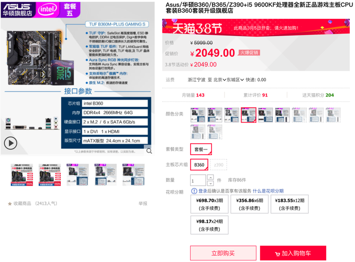Select first variant thumbnail in second row
Screen dimensions: 355x262
pos(198,131)
